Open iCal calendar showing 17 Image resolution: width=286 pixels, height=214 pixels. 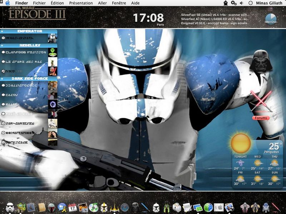click(73, 208)
